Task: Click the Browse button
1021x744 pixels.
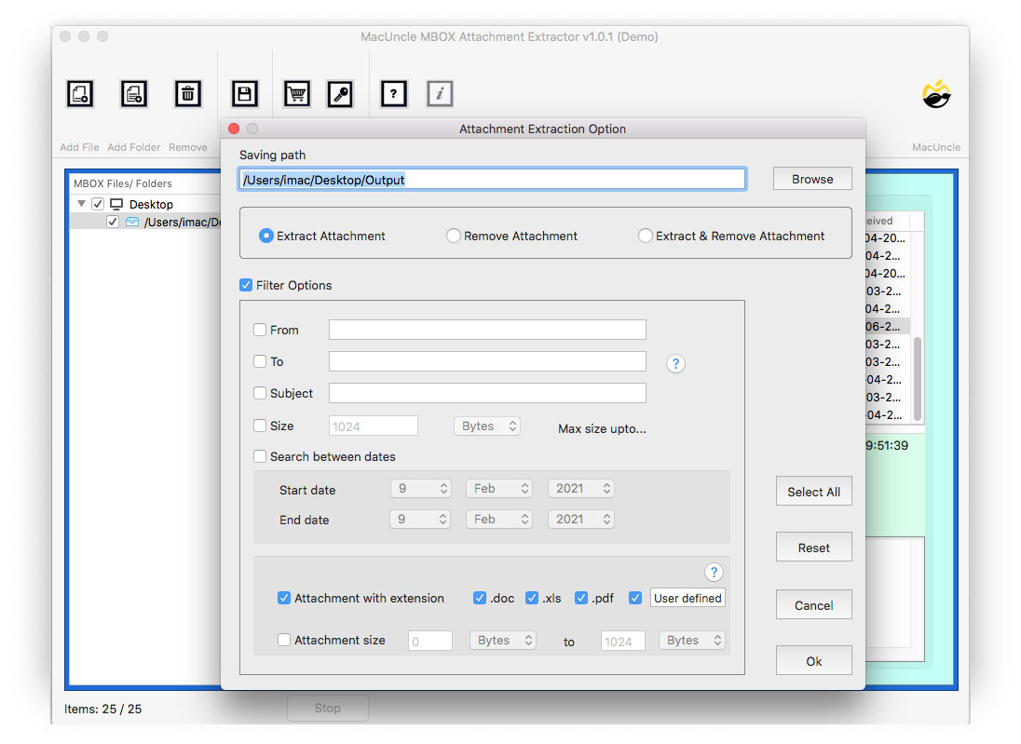Action: click(x=811, y=178)
